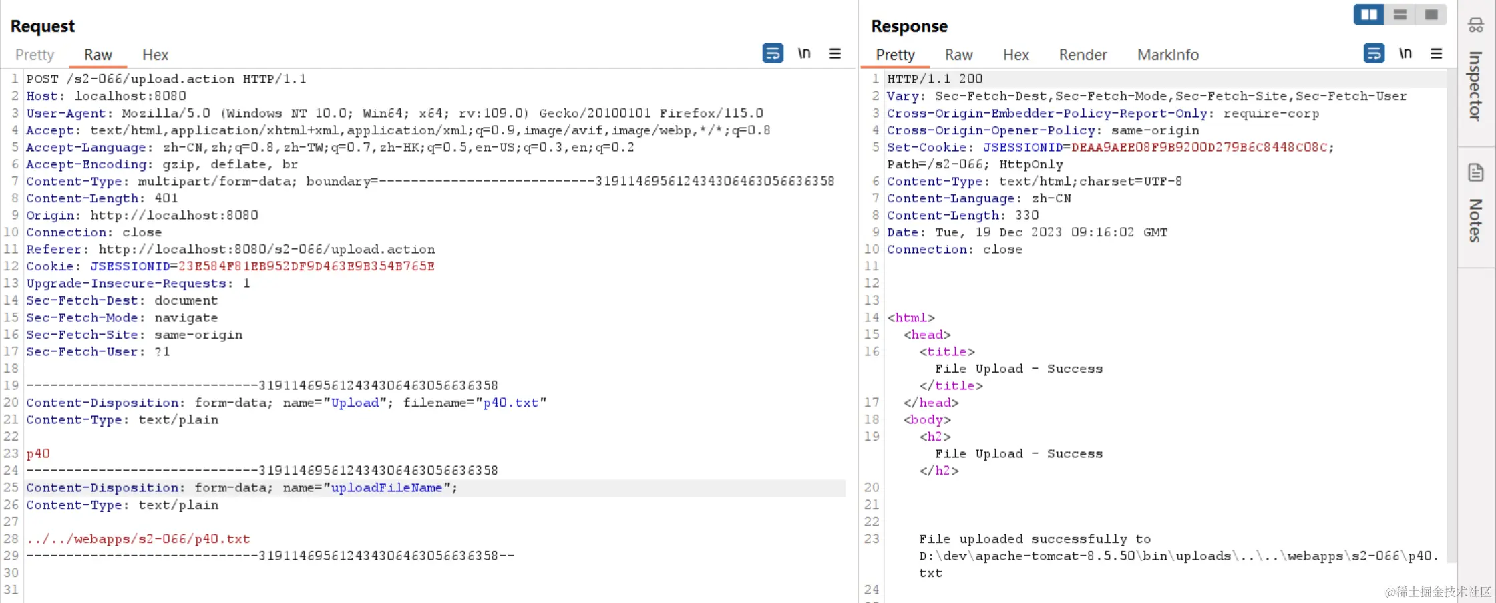Click the Origin: http://localhost:8080 header
This screenshot has width=1496, height=603.
point(142,216)
